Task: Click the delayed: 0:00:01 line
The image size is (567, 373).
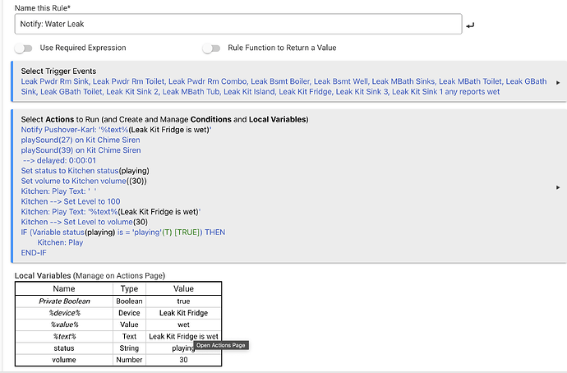Action: click(x=59, y=160)
